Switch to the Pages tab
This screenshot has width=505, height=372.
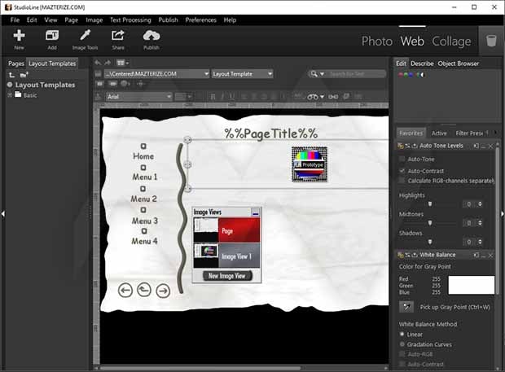(x=16, y=63)
